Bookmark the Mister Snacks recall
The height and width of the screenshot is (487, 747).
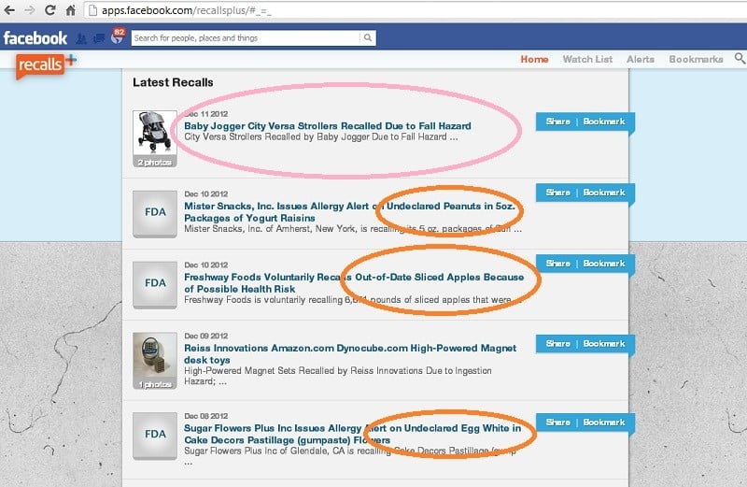604,193
